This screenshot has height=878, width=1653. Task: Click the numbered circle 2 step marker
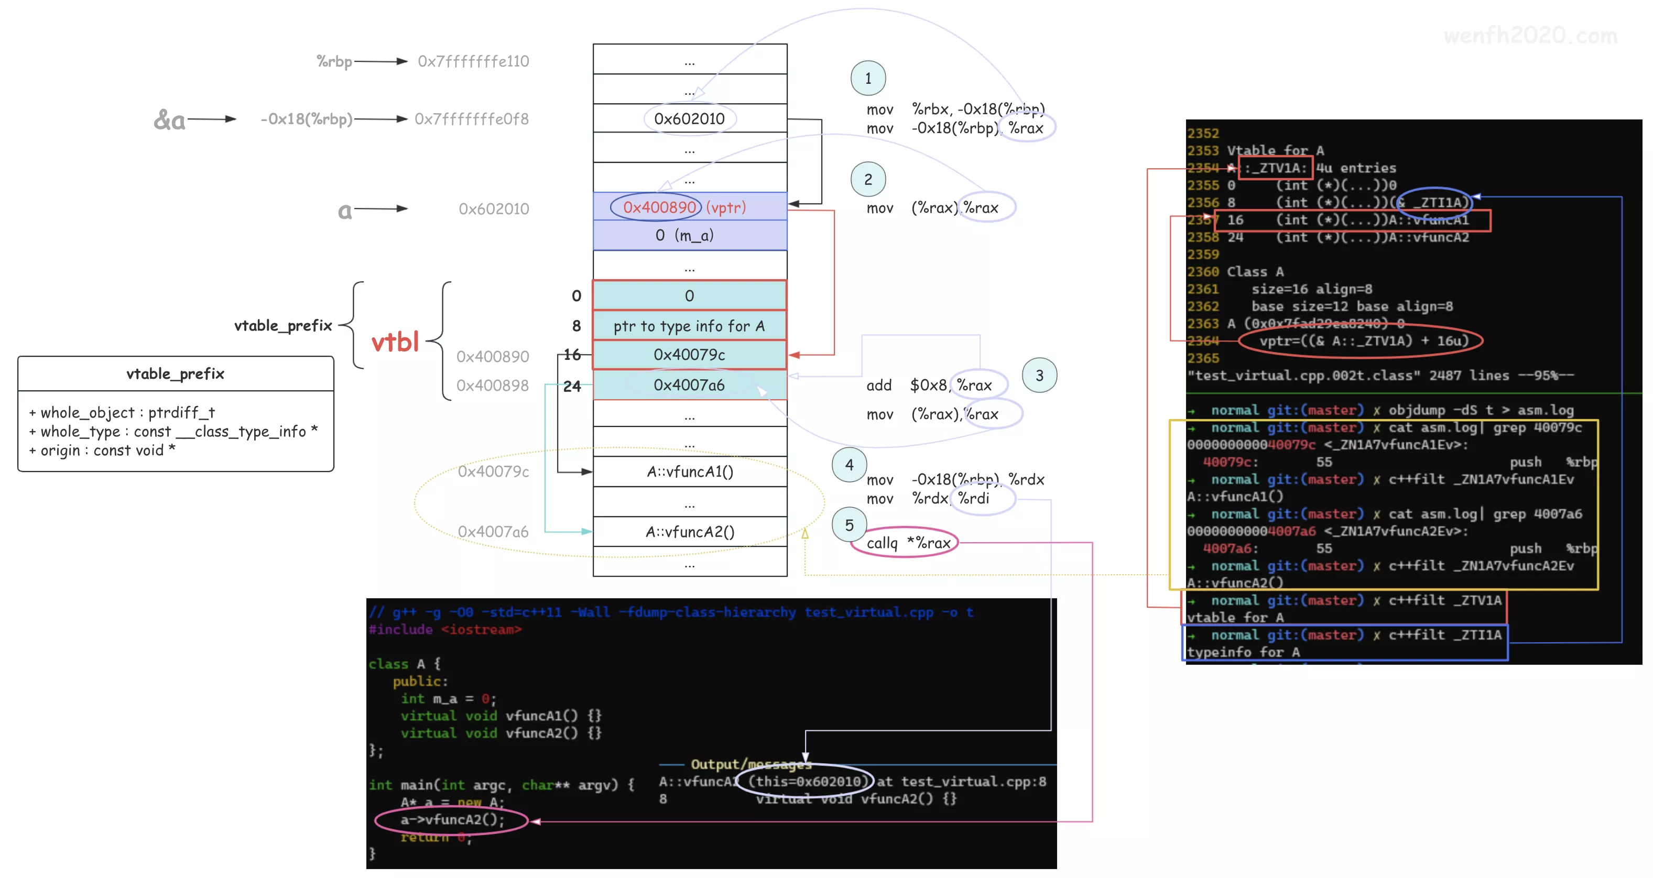[x=867, y=179]
